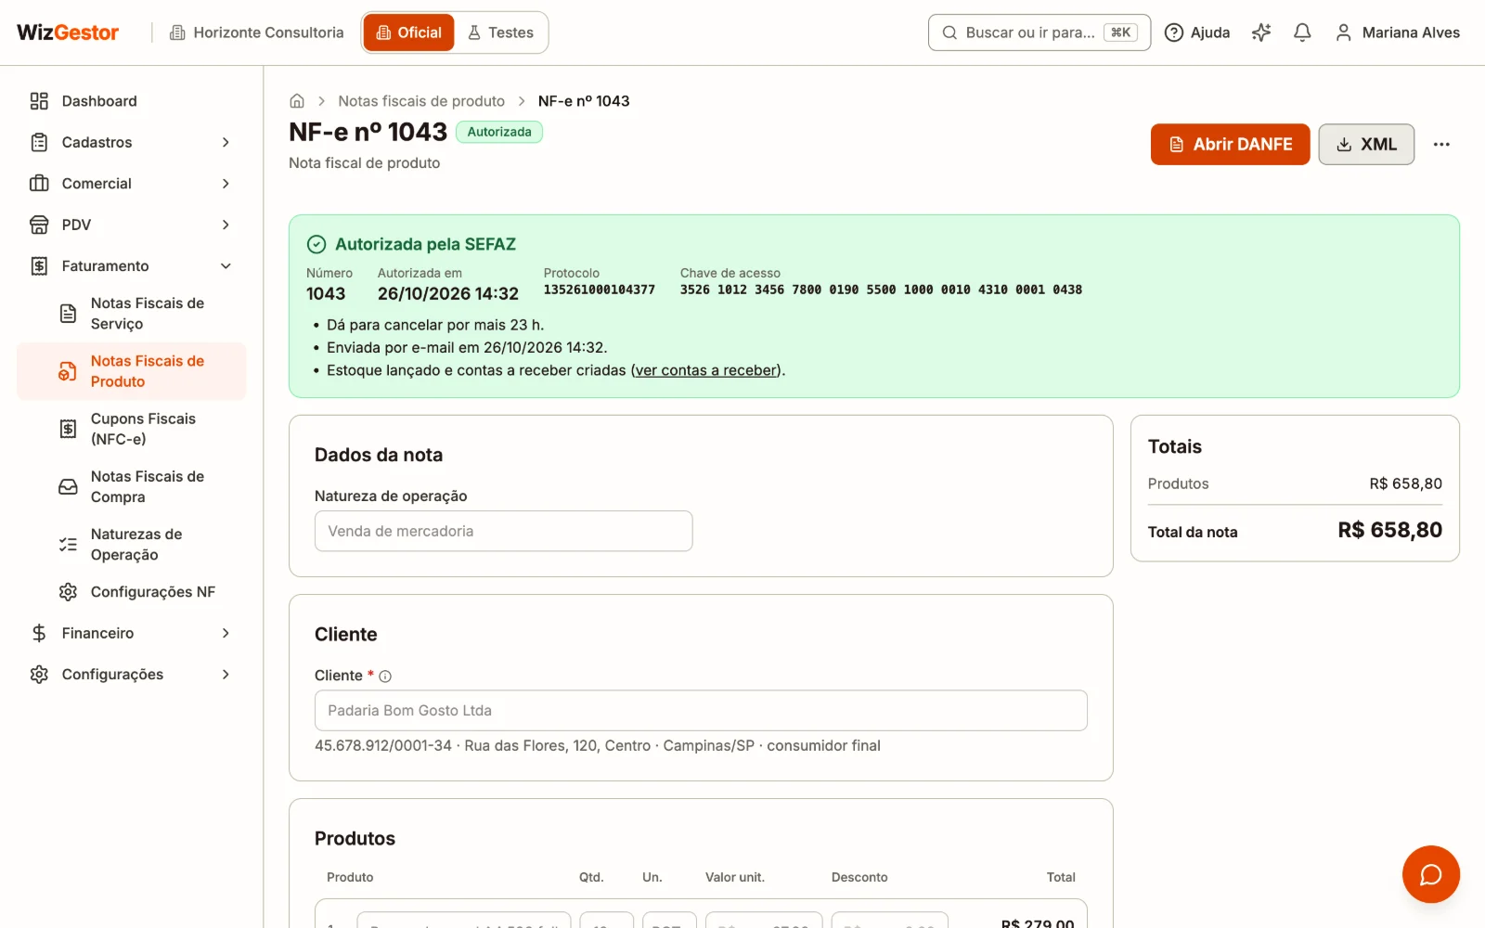Expand the PDV menu
Image resolution: width=1485 pixels, height=928 pixels.
(x=131, y=225)
